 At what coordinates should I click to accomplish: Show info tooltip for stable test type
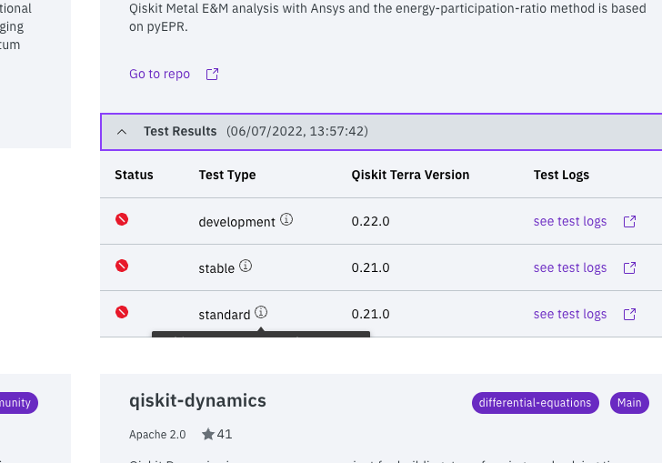tap(246, 266)
